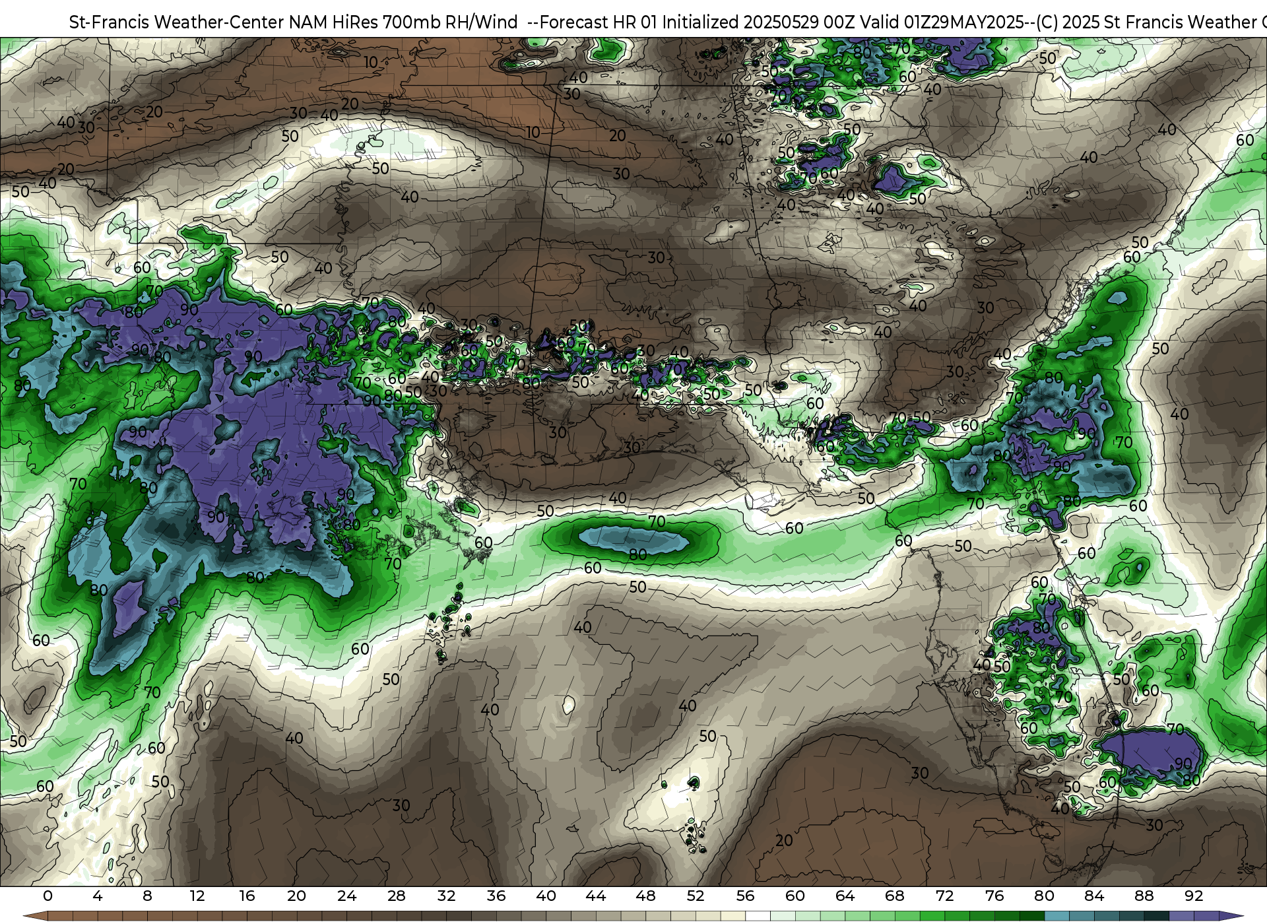This screenshot has width=1267, height=924.
Task: Click the colorbar tick label 76
Action: tap(994, 896)
